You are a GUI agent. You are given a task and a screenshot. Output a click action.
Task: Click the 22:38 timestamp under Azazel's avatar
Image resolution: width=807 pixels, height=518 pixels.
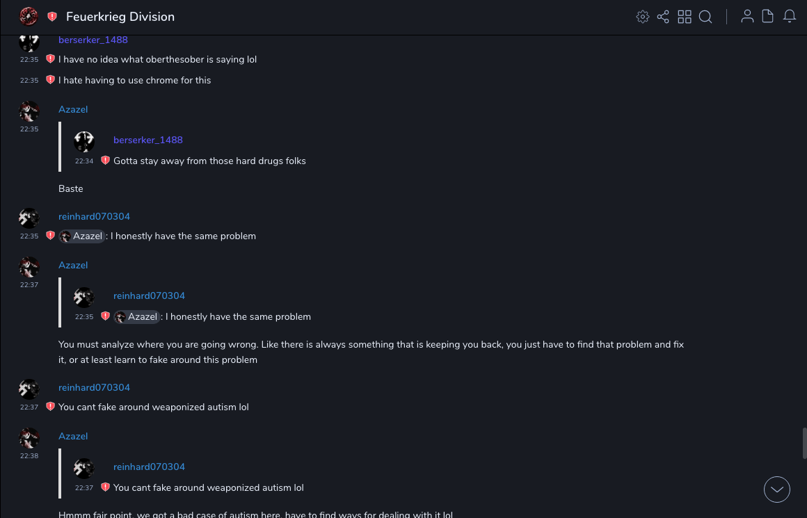click(29, 456)
